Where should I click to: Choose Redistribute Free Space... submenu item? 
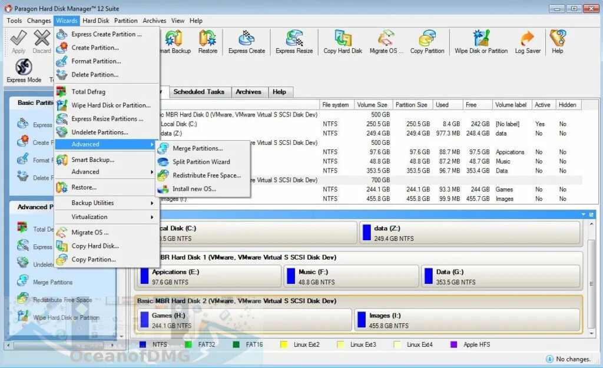(x=203, y=175)
